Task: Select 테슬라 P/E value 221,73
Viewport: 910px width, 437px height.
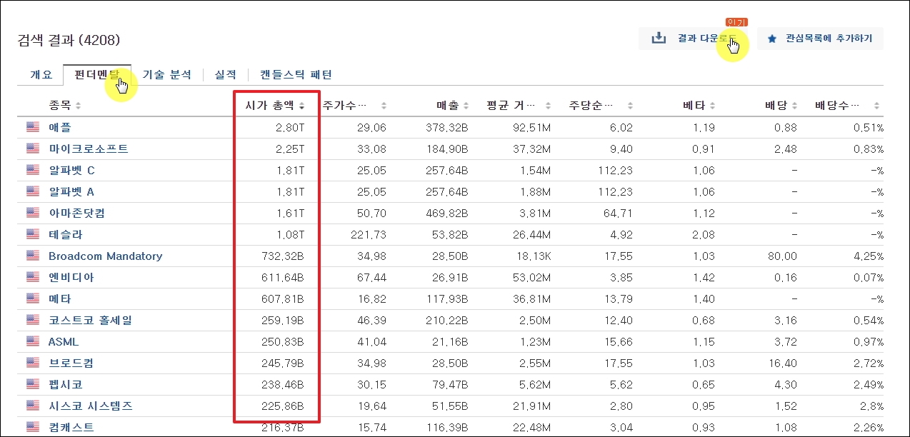Action: pos(369,234)
